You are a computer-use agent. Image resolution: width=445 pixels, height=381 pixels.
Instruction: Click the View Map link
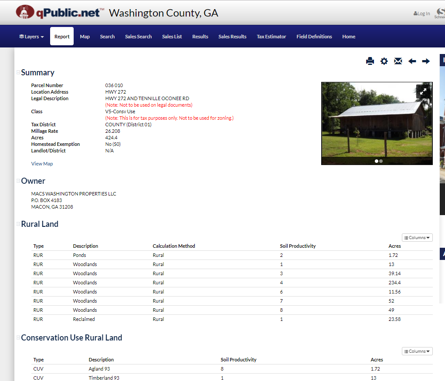(x=42, y=164)
